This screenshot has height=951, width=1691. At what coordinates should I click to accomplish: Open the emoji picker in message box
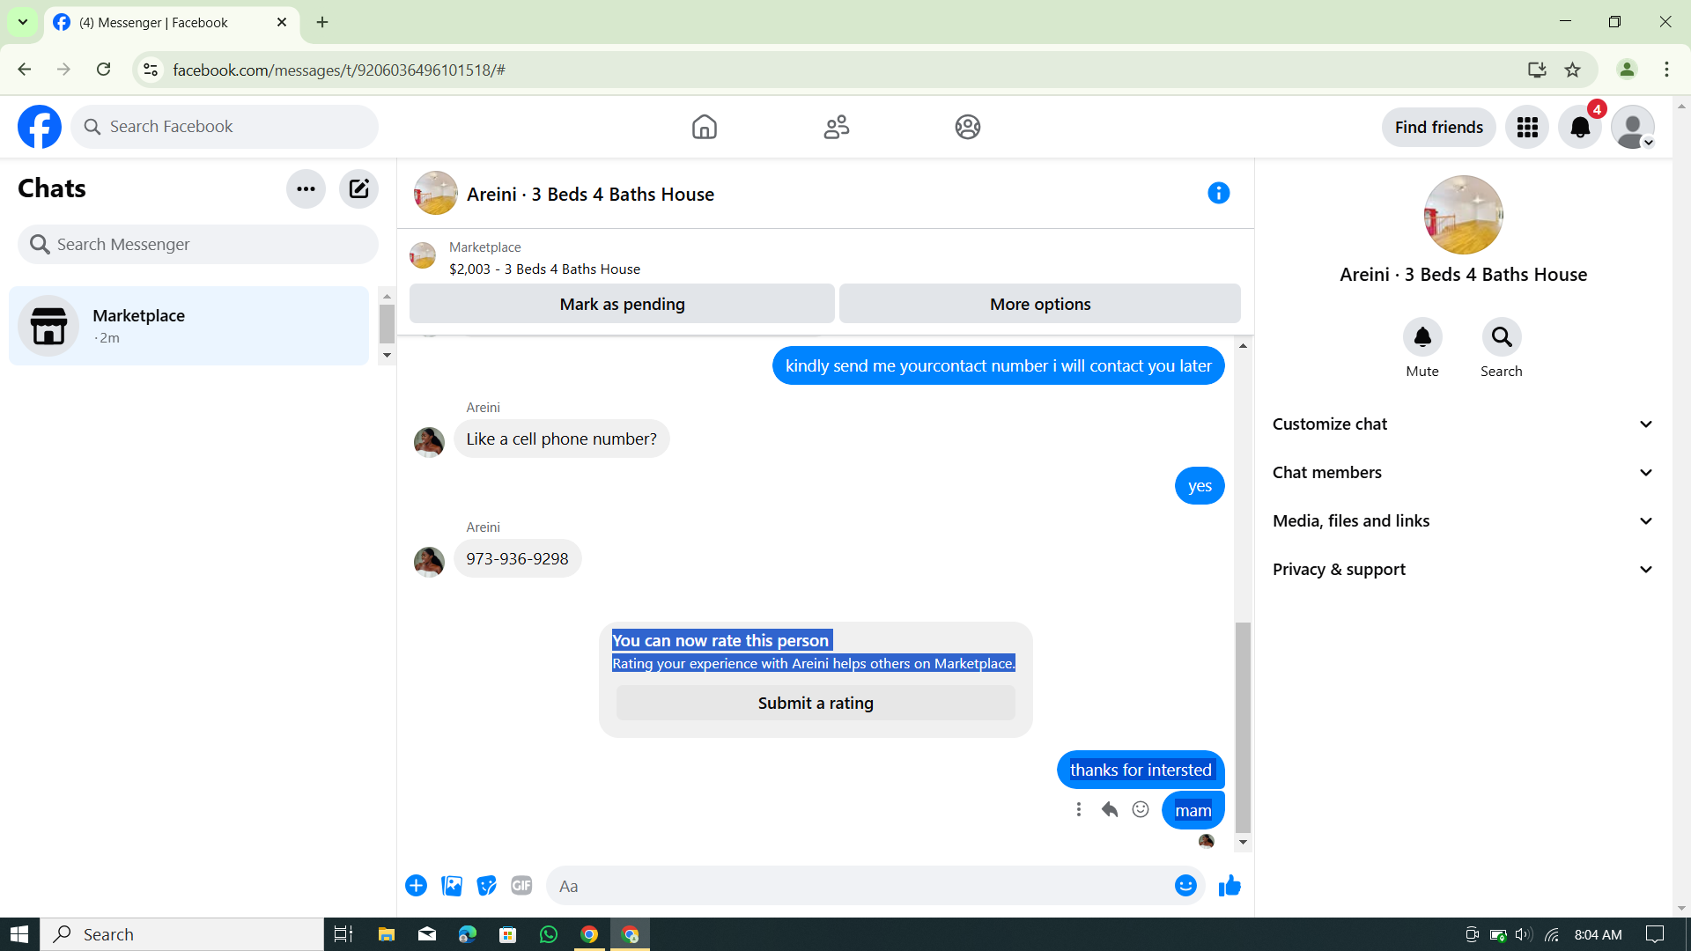(1185, 886)
